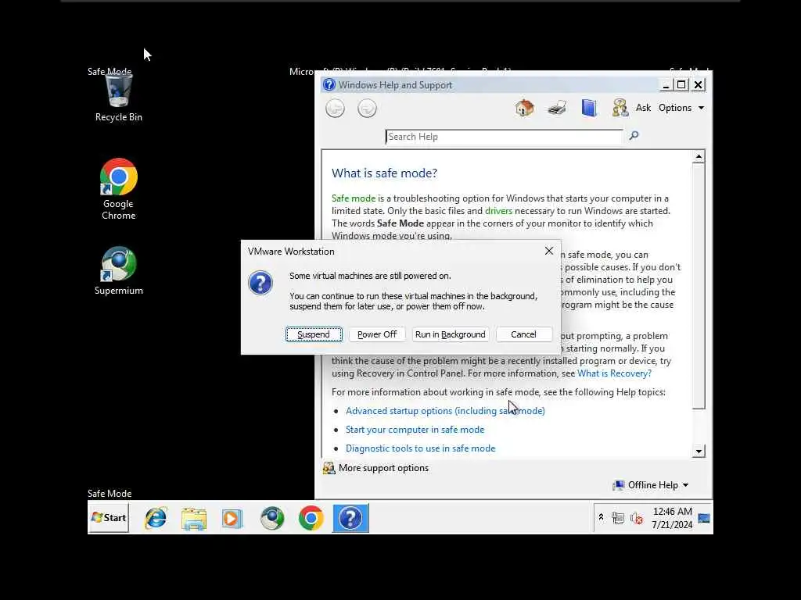
Task: Click the Help scrollbar down arrow
Action: tap(699, 451)
